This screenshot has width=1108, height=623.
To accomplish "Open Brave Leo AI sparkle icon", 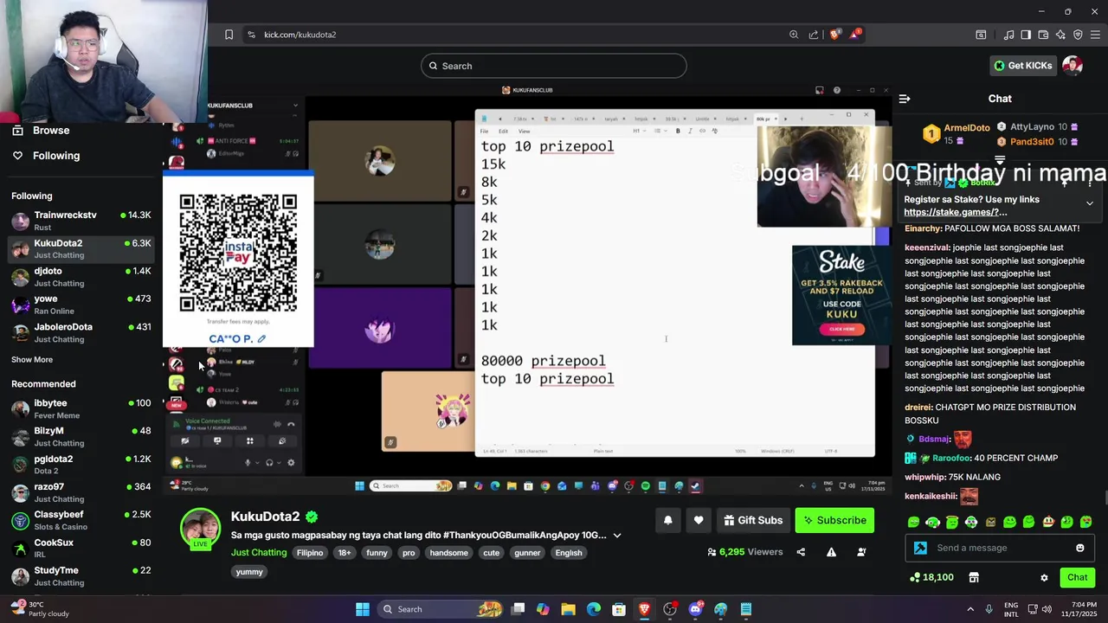I will click(1060, 35).
